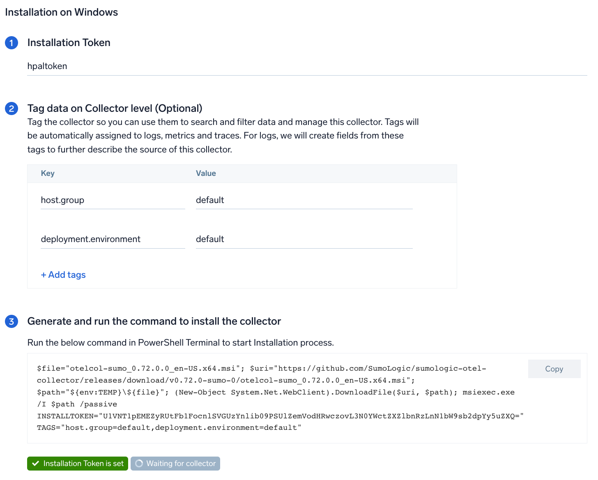Click the Installation on Windows heading

[x=62, y=12]
